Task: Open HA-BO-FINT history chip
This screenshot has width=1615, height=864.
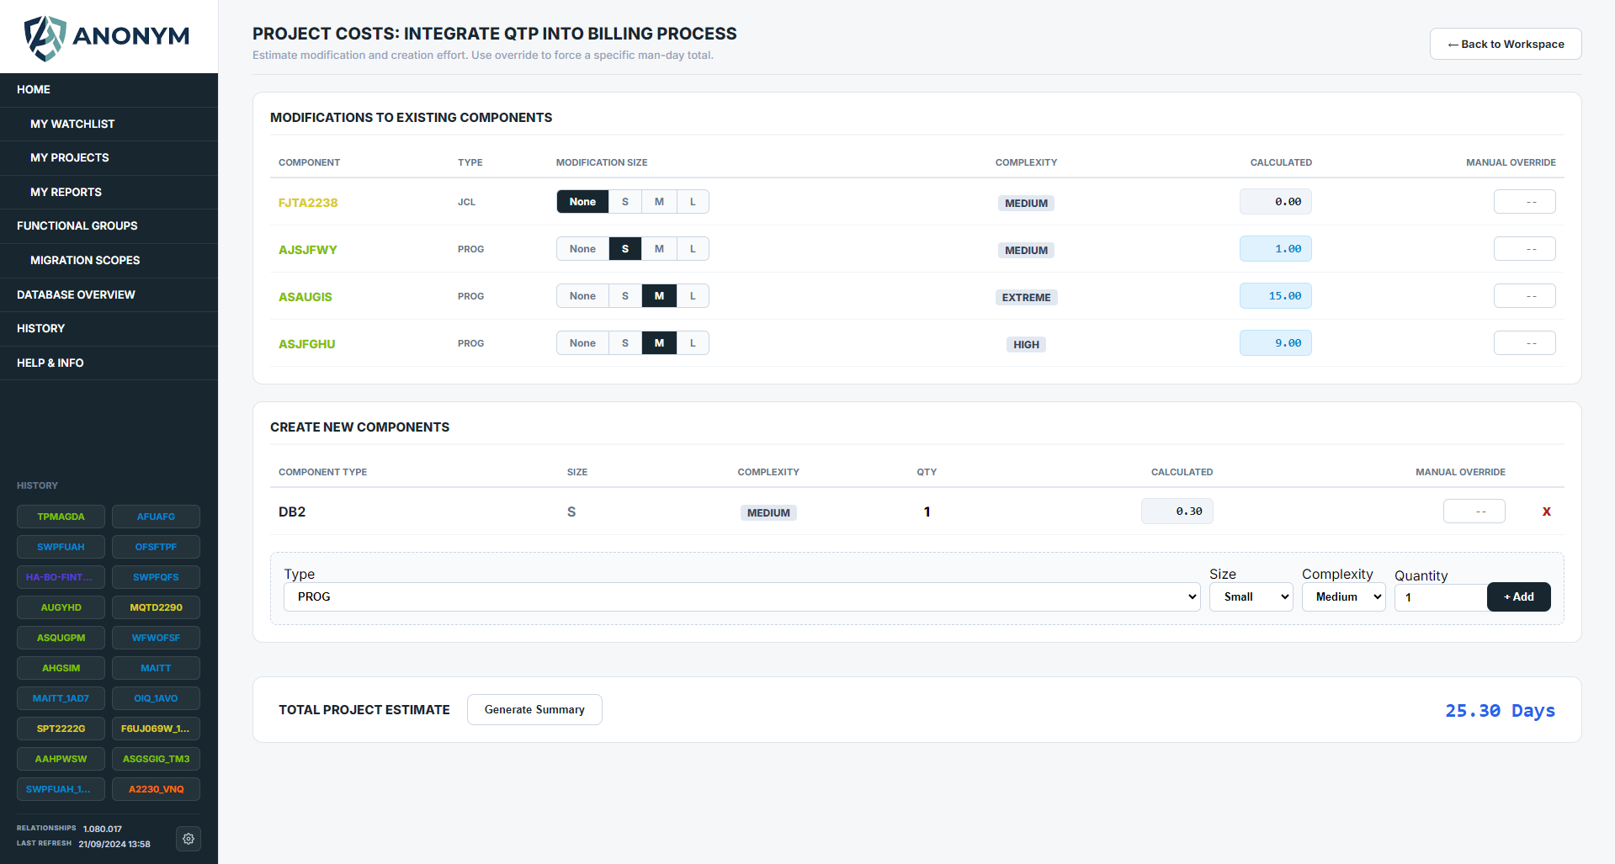Action: point(61,577)
